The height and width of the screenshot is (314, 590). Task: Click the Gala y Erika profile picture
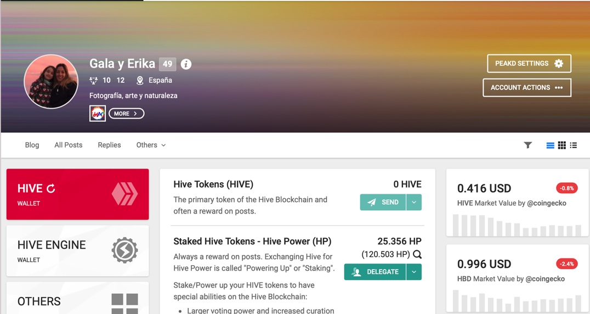[51, 81]
